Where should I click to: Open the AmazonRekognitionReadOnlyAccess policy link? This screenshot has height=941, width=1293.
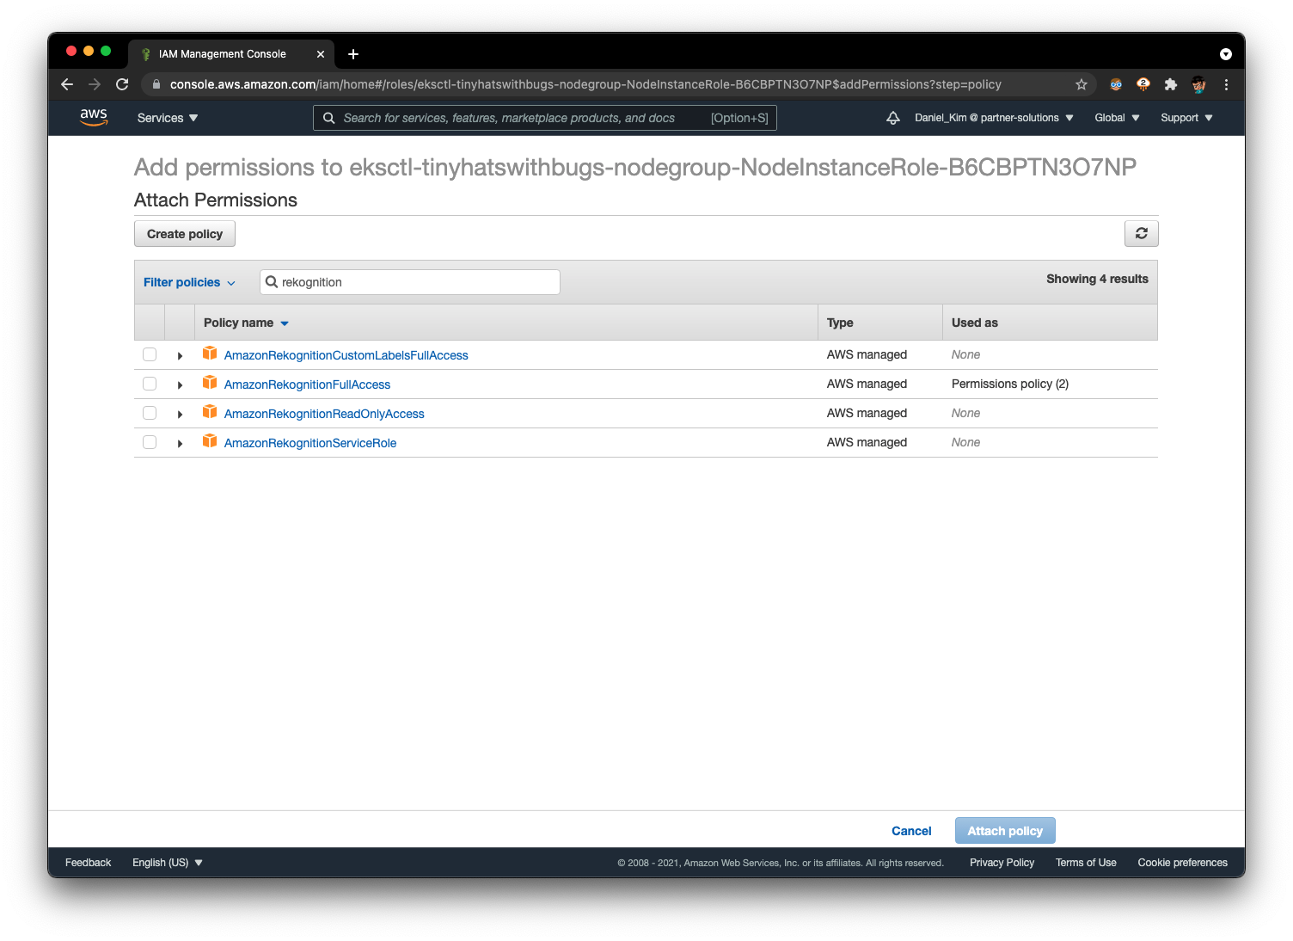324,414
